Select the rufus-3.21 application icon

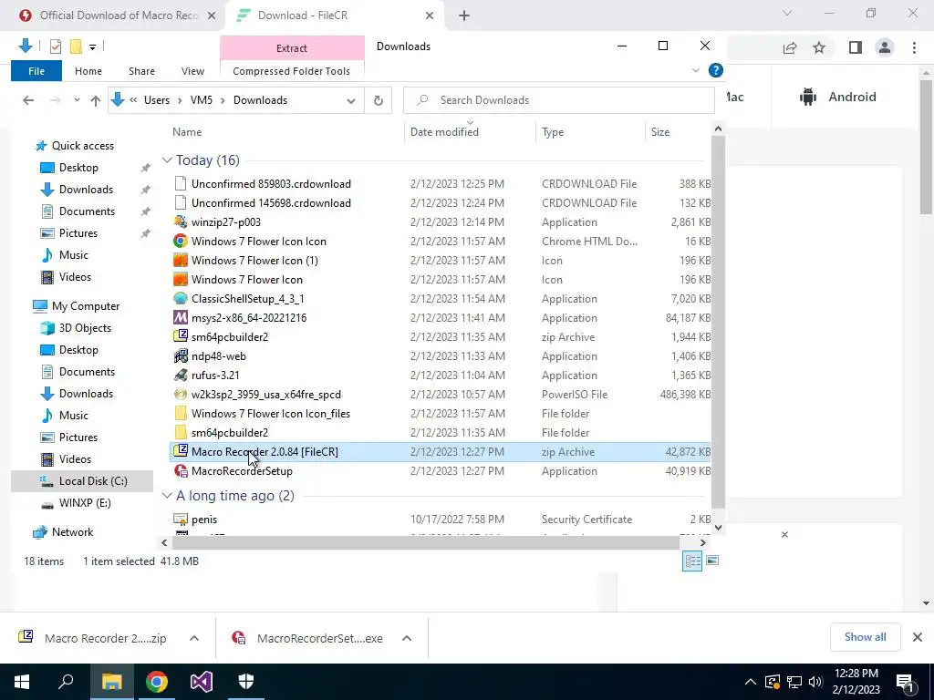click(181, 375)
